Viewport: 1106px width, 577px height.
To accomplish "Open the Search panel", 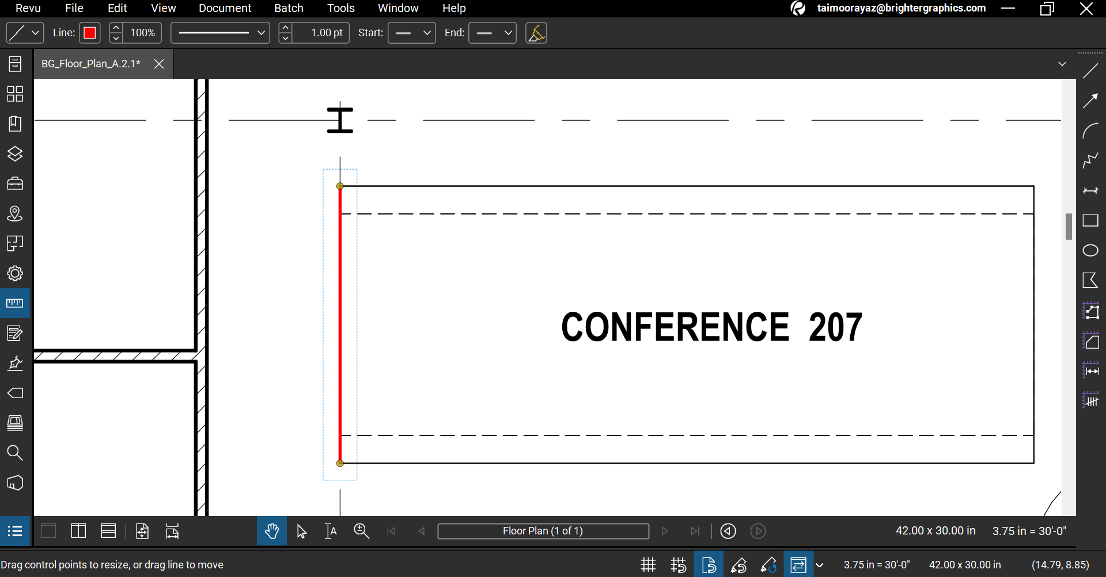I will tap(14, 453).
